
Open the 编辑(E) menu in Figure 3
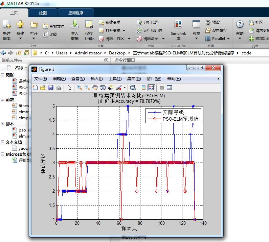click(x=59, y=79)
